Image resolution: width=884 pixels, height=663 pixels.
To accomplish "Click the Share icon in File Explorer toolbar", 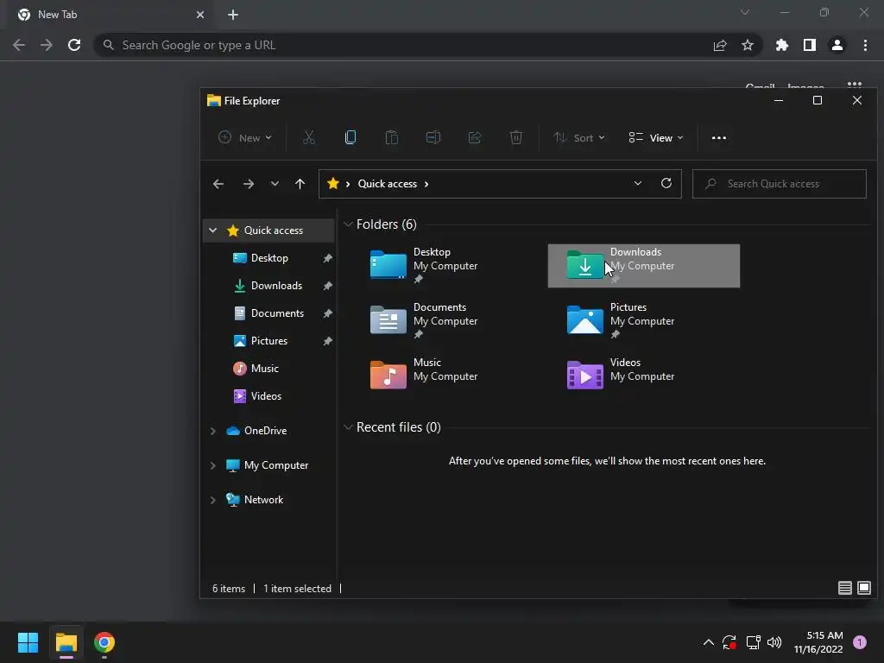I will pyautogui.click(x=475, y=137).
